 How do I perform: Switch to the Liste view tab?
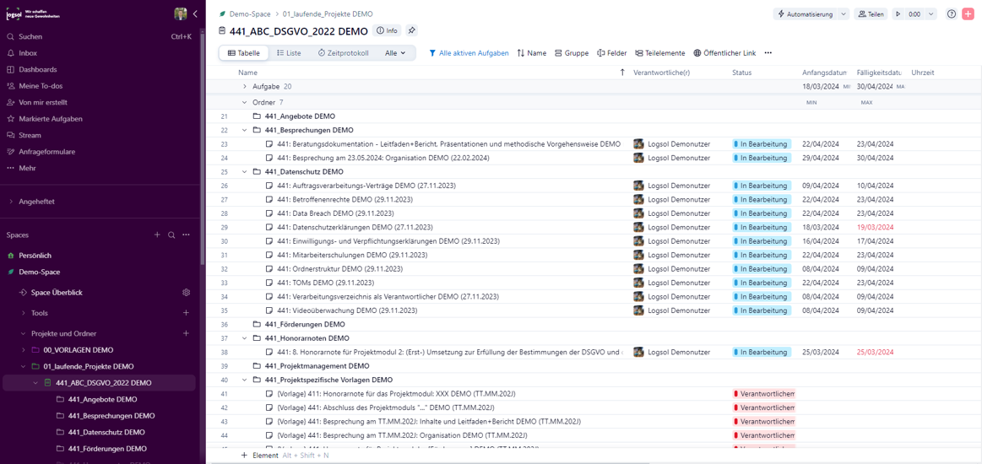288,53
